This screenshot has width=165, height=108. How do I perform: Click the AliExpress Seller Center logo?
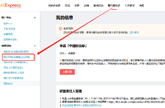click(x=11, y=5)
